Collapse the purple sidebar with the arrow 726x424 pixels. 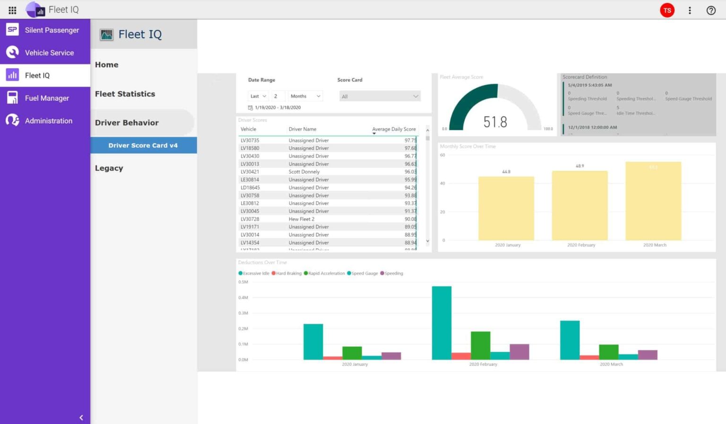click(81, 417)
